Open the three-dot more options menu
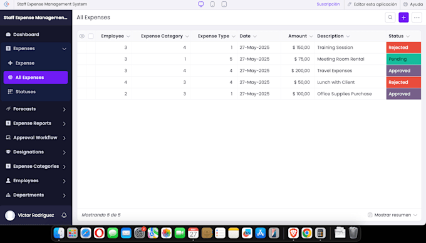This screenshot has width=426, height=243. tap(417, 18)
